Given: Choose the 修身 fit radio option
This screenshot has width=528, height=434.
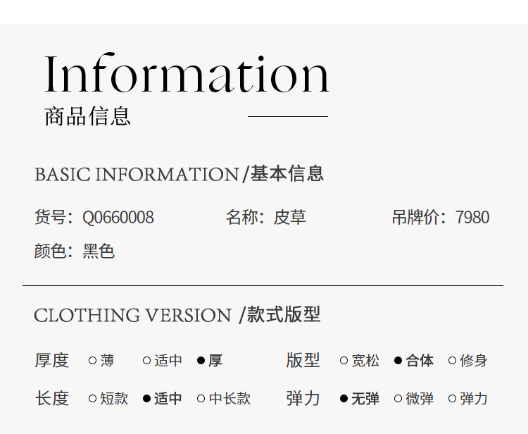Looking at the screenshot, I should (467, 361).
